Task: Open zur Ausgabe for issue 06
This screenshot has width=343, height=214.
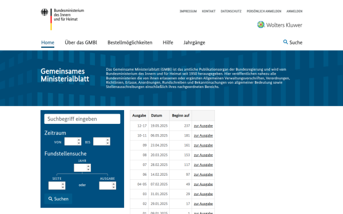Action: pyautogui.click(x=203, y=175)
